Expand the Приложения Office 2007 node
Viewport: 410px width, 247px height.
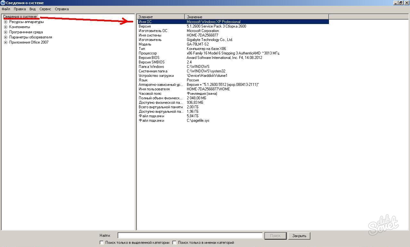[x=5, y=43]
